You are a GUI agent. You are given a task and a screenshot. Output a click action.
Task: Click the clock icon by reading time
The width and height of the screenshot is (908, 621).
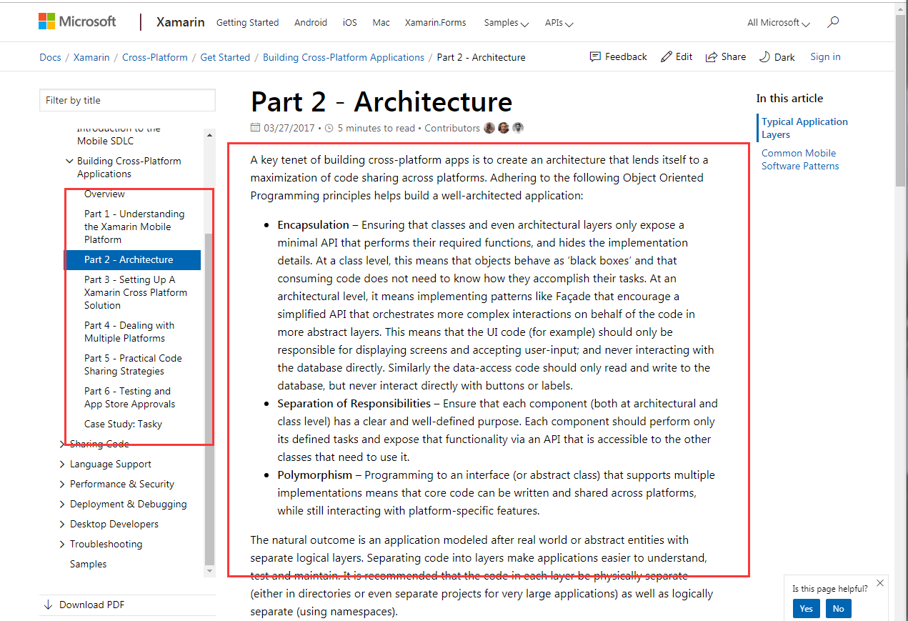click(x=329, y=129)
